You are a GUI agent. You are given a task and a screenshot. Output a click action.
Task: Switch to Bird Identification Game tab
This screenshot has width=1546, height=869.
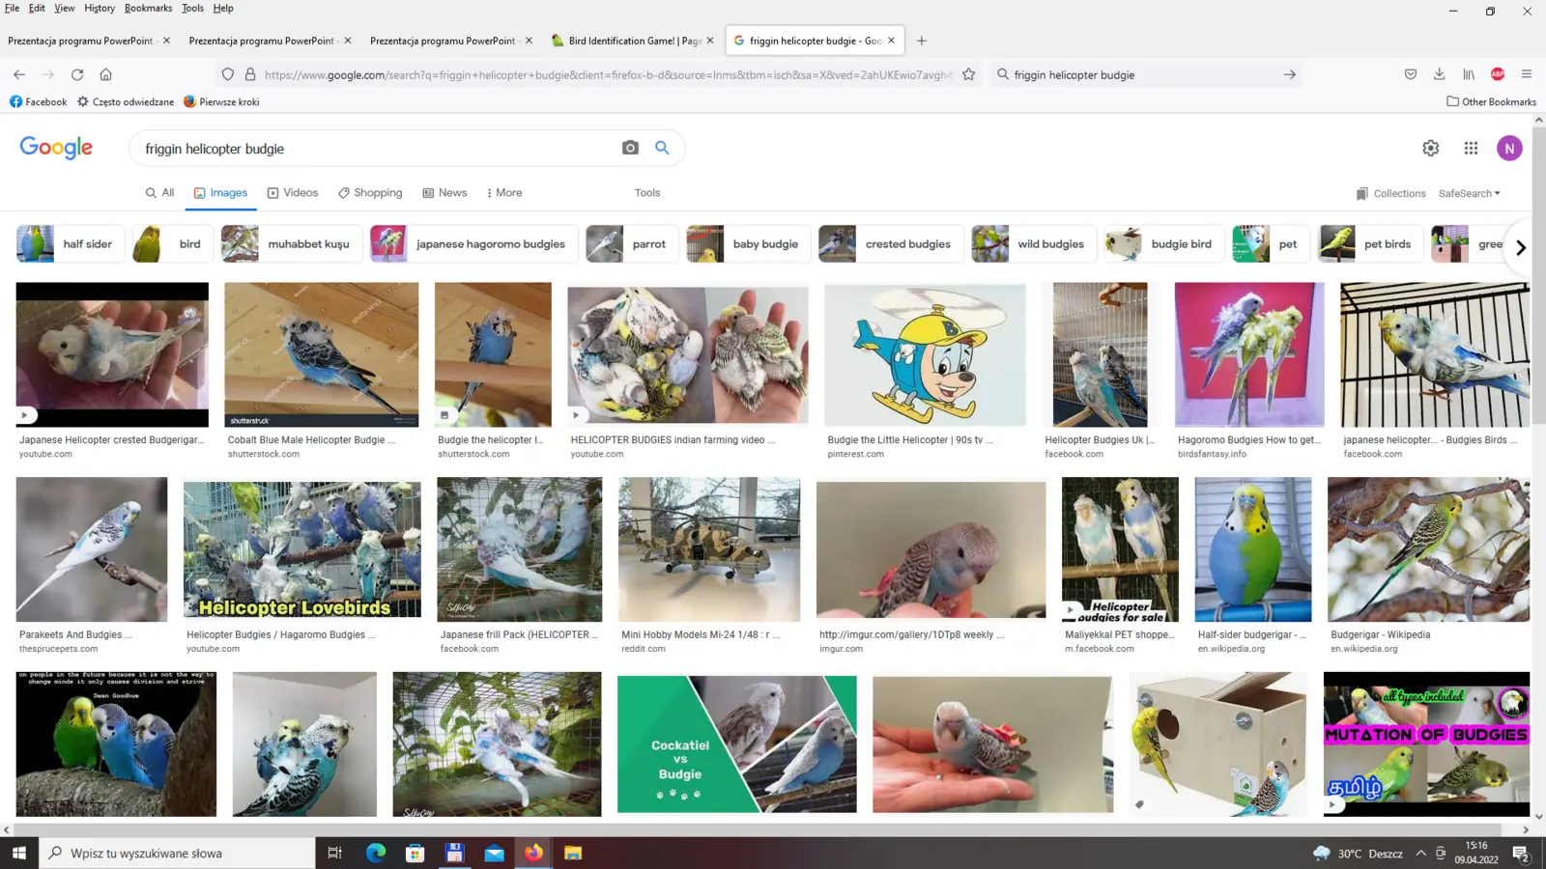click(628, 41)
